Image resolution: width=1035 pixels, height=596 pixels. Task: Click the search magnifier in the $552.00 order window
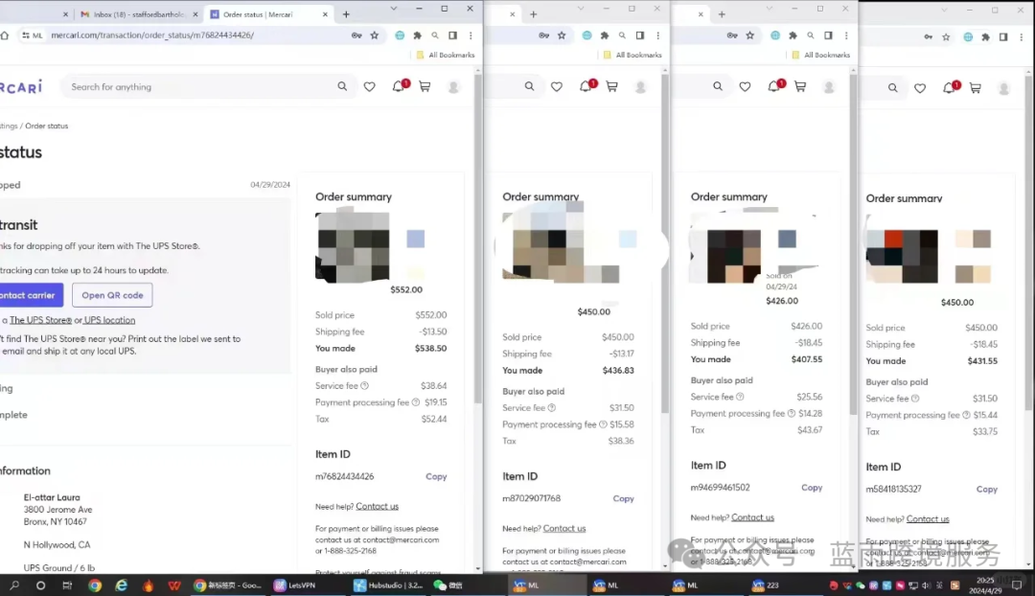[x=342, y=86]
